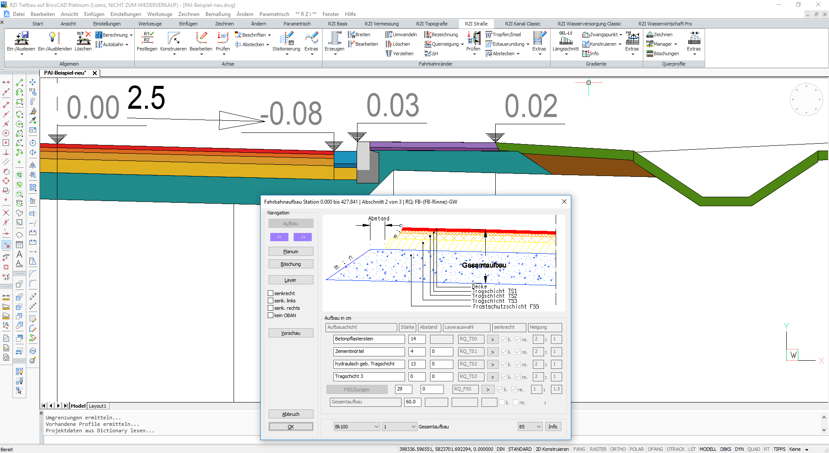Click the purple next-section arrow button
The height and width of the screenshot is (453, 829).
[x=303, y=237]
